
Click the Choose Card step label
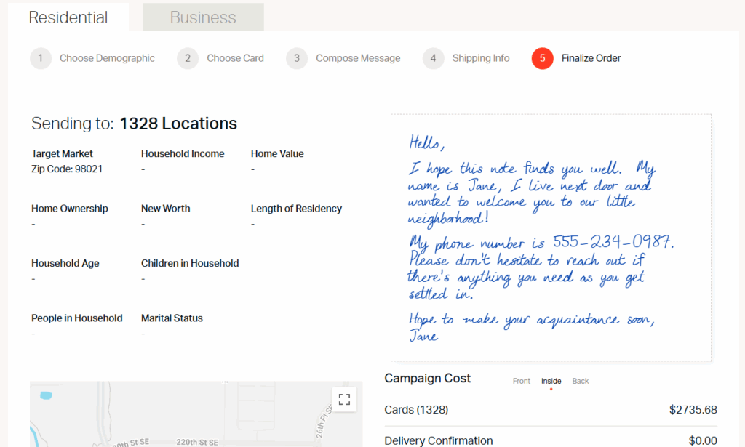tap(235, 58)
